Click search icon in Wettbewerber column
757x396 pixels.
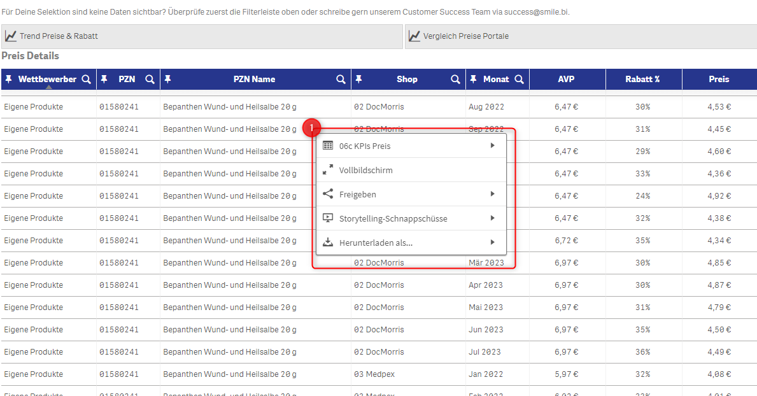click(87, 80)
